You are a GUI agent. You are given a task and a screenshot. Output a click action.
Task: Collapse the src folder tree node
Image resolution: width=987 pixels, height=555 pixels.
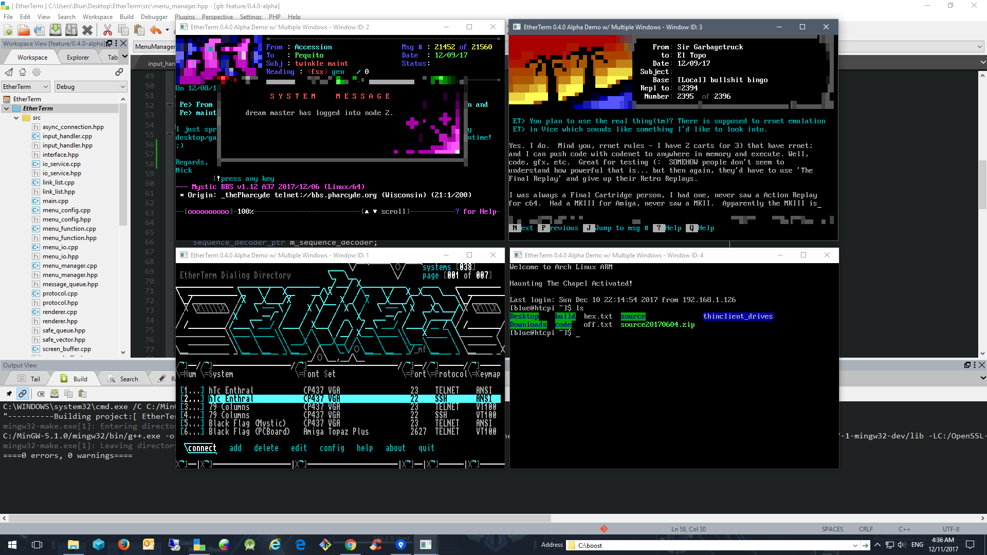(16, 118)
